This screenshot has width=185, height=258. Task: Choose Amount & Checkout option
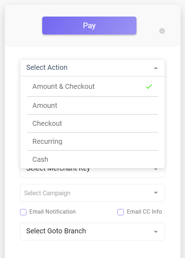tap(92, 87)
